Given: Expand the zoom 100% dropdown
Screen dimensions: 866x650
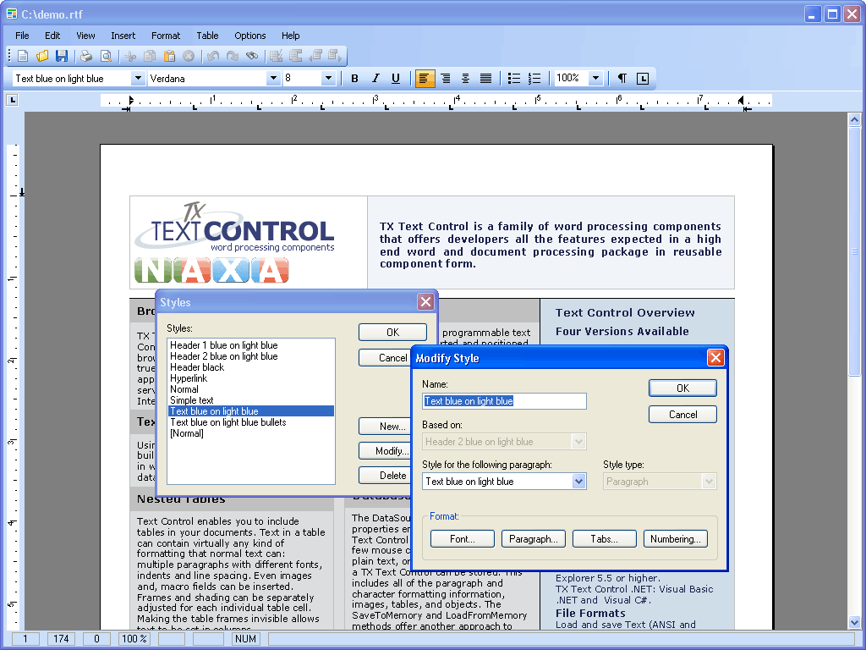Looking at the screenshot, I should (595, 79).
